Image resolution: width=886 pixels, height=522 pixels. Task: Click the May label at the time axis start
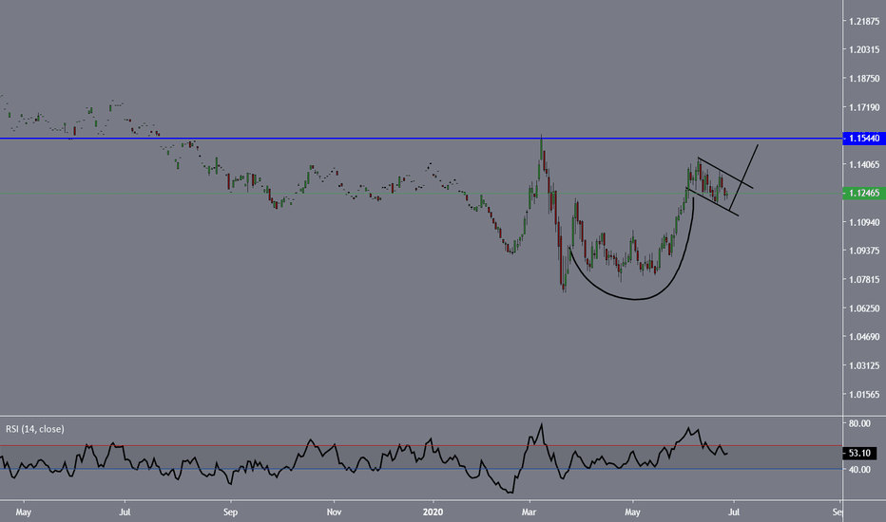(23, 513)
